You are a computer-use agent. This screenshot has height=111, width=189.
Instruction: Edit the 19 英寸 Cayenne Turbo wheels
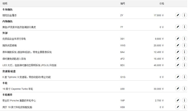click(x=178, y=88)
